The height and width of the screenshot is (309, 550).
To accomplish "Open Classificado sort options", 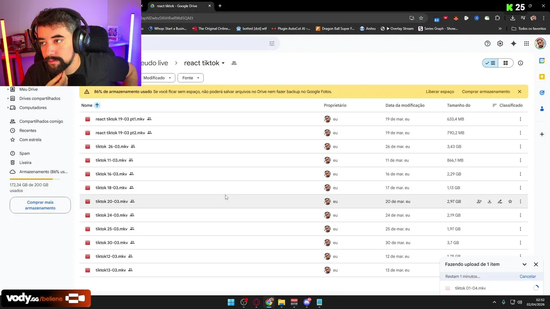I will coord(507,105).
